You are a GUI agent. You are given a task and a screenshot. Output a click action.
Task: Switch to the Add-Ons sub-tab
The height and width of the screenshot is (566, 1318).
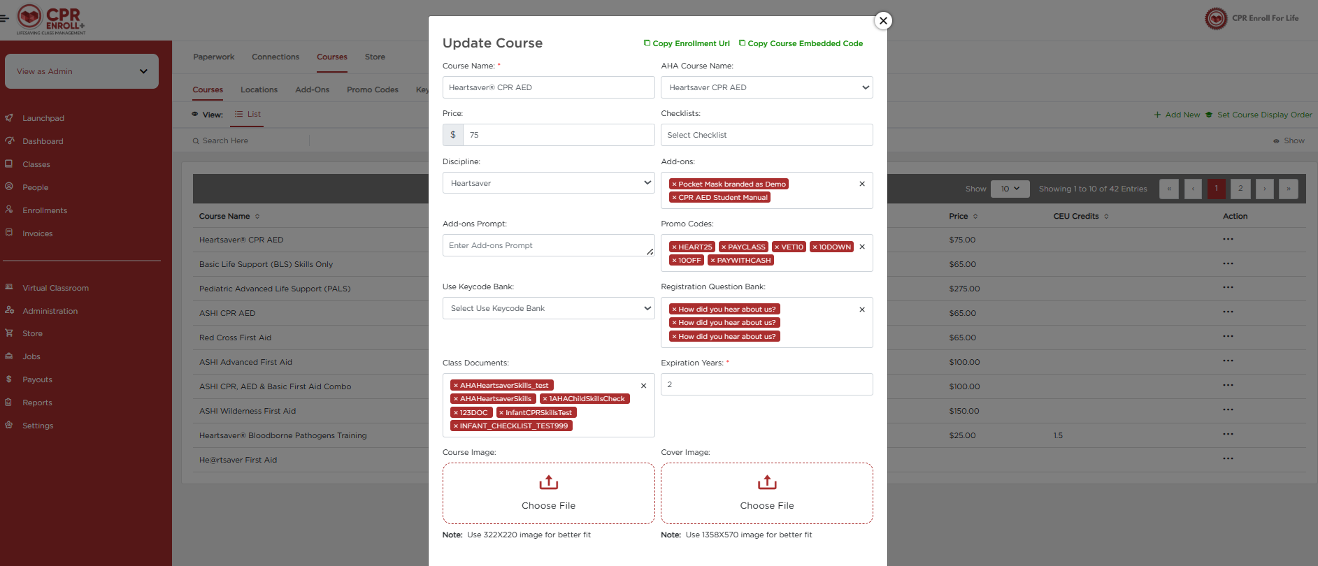click(x=312, y=89)
